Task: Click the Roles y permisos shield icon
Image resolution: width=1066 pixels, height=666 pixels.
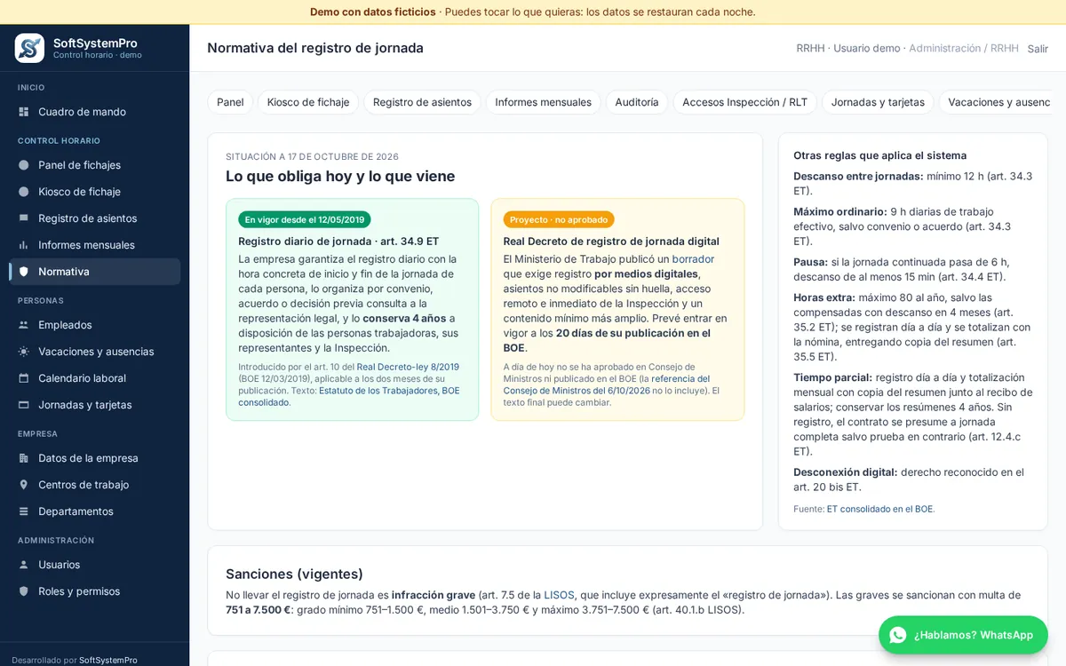Action: pos(24,591)
